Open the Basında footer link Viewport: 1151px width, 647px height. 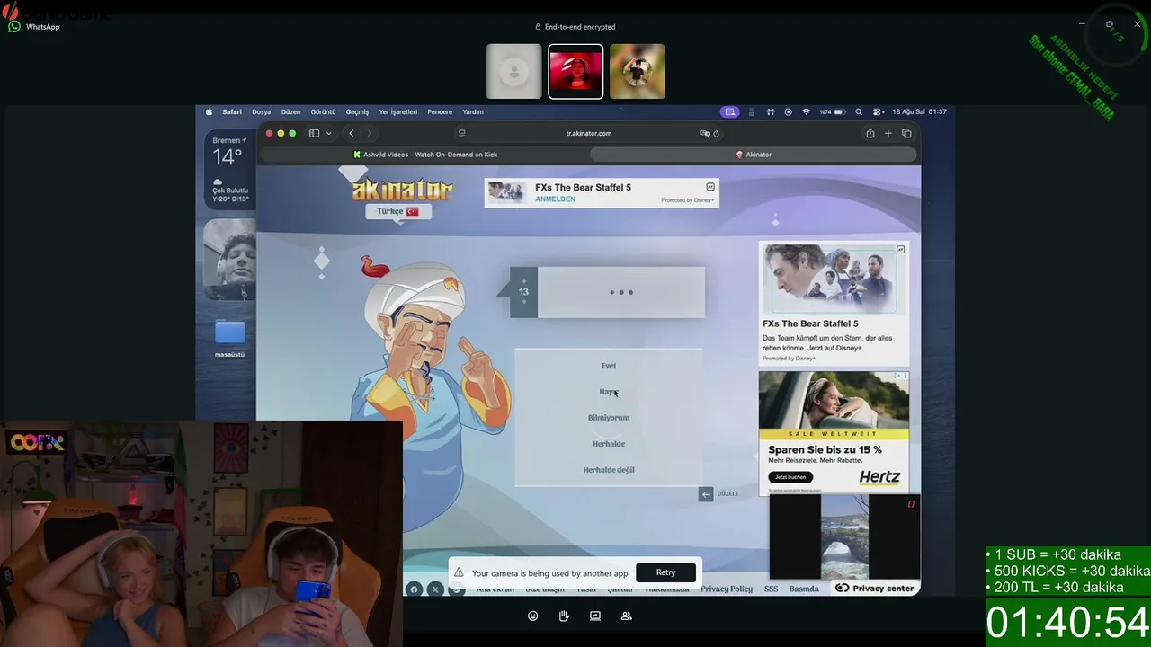[x=804, y=589]
